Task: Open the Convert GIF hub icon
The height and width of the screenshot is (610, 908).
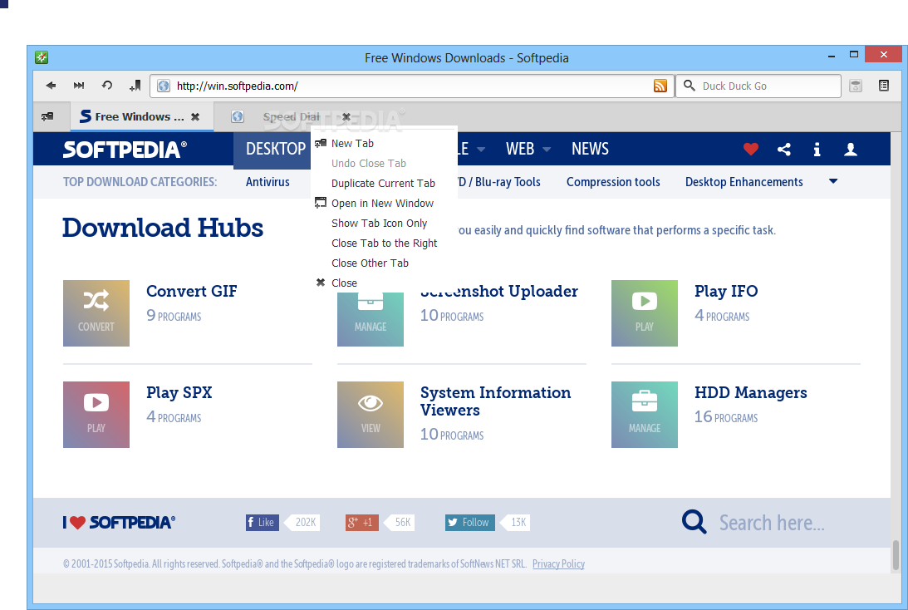Action: pyautogui.click(x=96, y=313)
